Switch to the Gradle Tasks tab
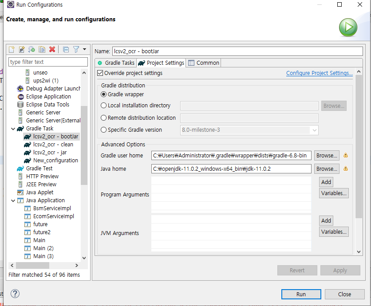371x306 pixels. tap(116, 63)
